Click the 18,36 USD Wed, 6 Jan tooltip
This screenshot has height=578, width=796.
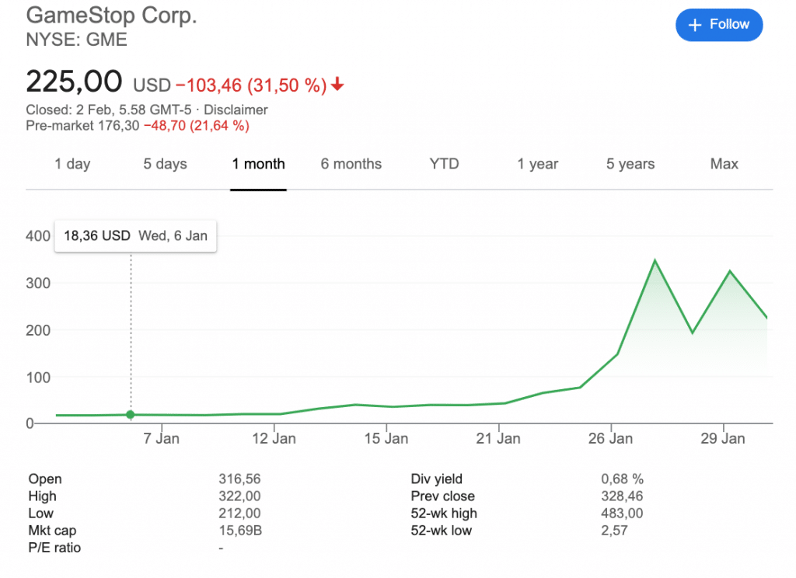(x=135, y=236)
